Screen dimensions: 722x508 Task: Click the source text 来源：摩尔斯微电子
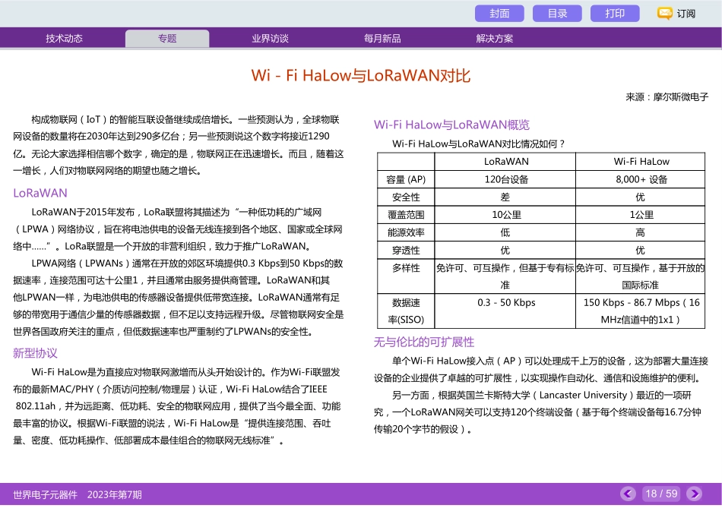[666, 96]
